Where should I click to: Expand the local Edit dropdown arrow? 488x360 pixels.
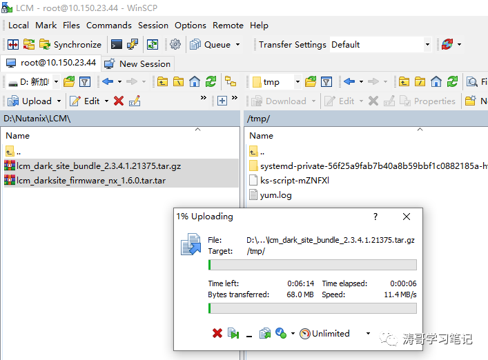point(106,101)
